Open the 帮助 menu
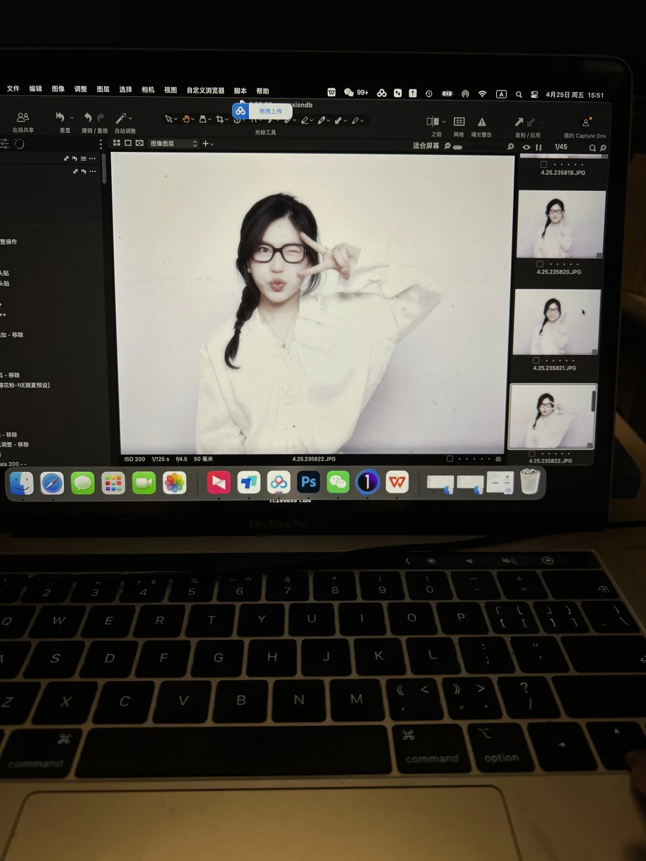 (x=263, y=91)
